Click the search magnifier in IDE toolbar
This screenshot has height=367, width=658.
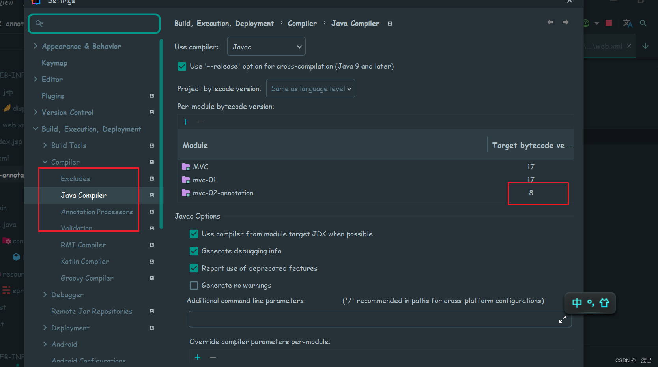pos(643,23)
